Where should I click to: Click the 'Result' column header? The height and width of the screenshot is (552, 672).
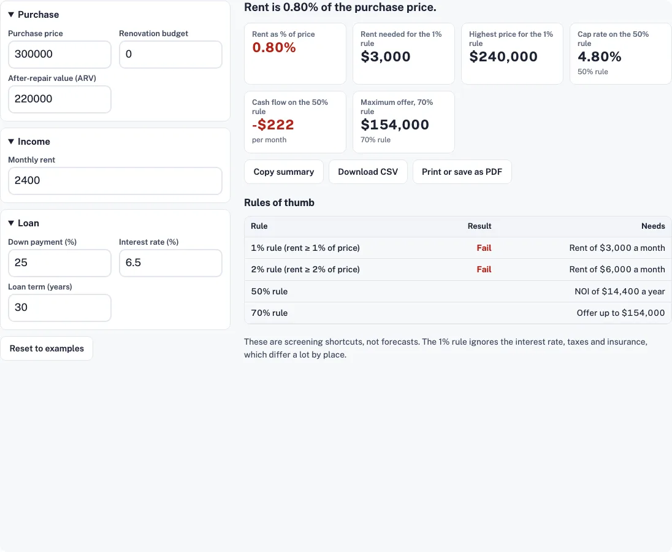click(479, 226)
